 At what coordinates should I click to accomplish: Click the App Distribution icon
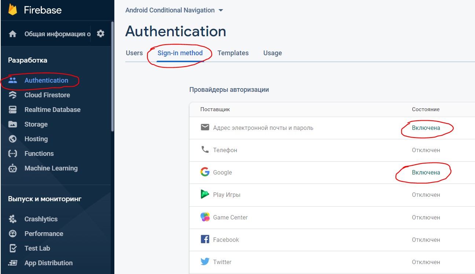(x=13, y=263)
